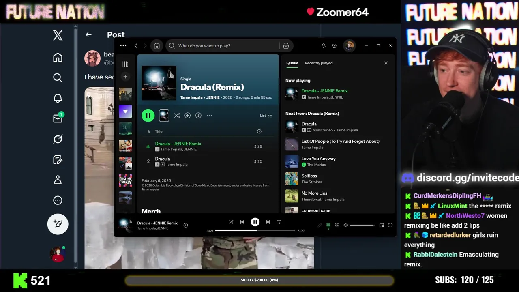Select track 2 Dracula in the tracklist
Viewport: 519px width, 292px height.
(x=208, y=161)
